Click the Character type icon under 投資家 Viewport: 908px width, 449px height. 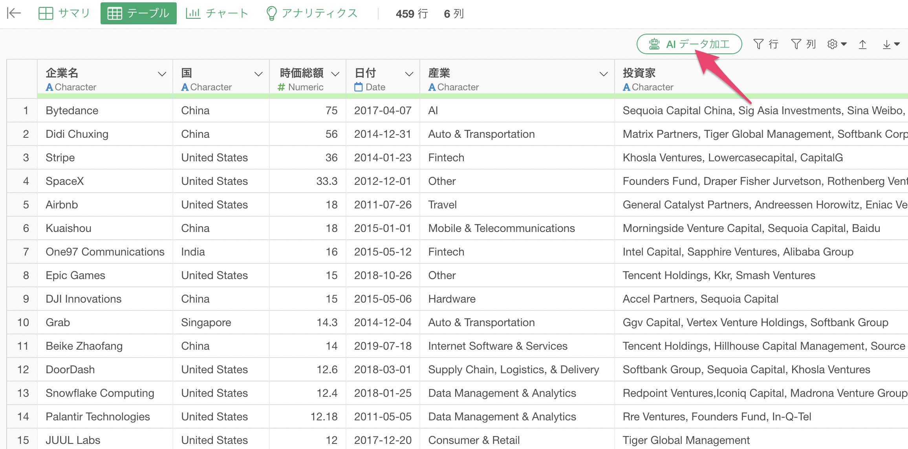click(x=626, y=87)
